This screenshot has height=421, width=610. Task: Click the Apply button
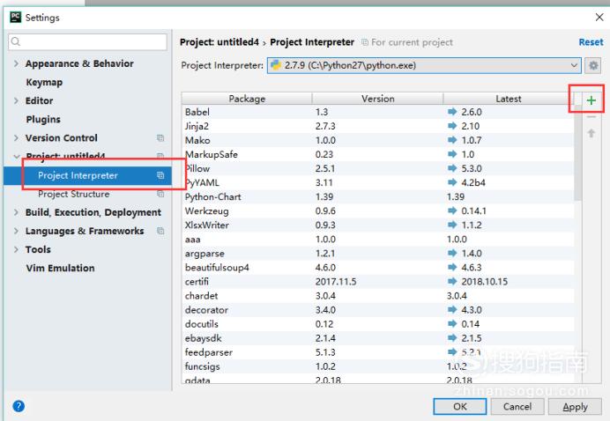(575, 407)
